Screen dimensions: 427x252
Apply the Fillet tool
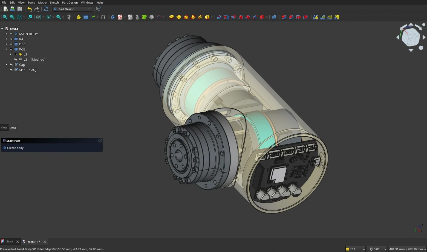[x=284, y=17]
